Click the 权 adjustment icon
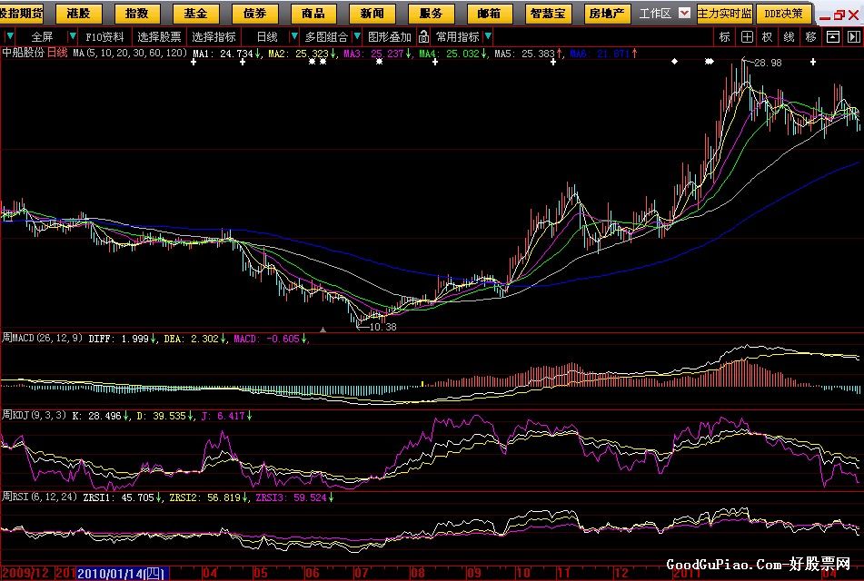 coord(768,36)
